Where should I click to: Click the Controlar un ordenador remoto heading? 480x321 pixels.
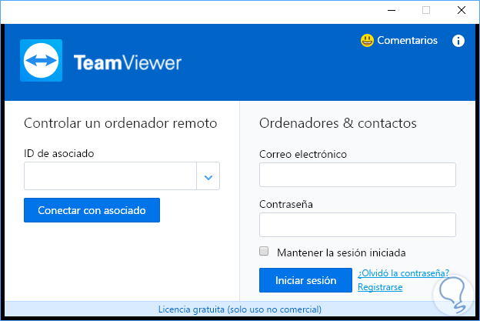[121, 123]
